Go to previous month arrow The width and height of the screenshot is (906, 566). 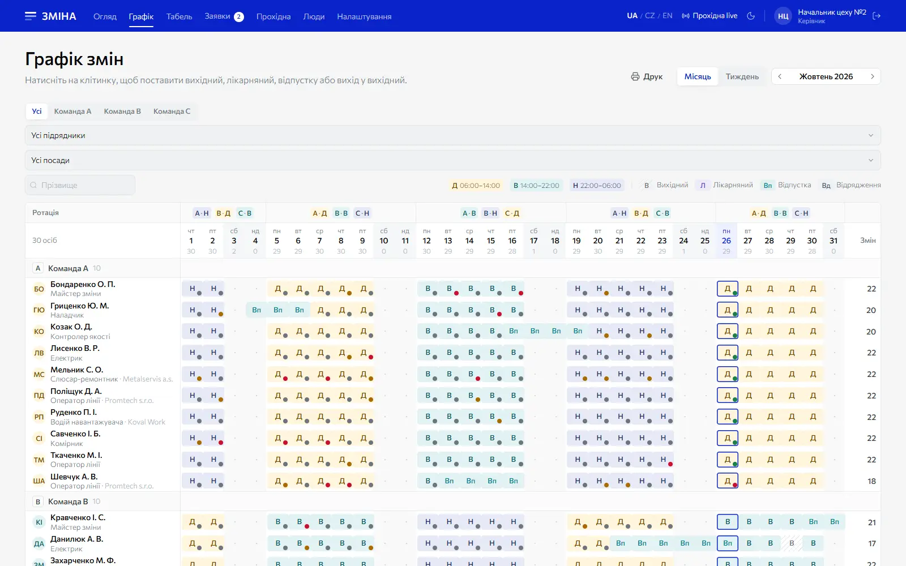point(780,76)
